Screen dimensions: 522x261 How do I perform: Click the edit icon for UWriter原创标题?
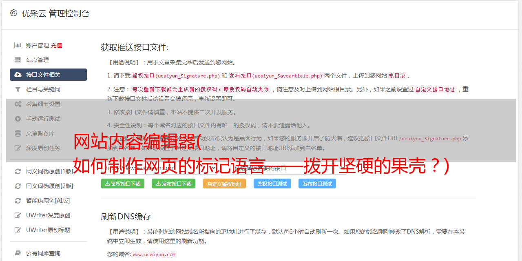[18, 230]
